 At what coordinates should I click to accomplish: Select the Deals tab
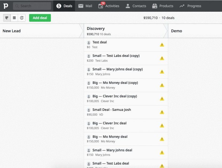point(64,6)
